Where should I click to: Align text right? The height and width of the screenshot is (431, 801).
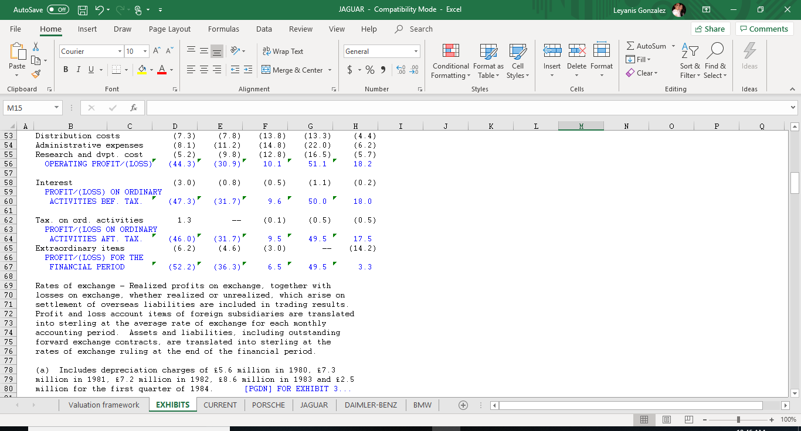pos(217,70)
